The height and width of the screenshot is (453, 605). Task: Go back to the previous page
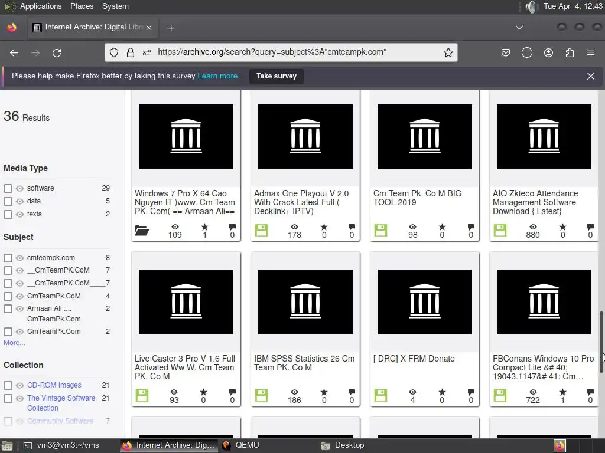point(14,52)
